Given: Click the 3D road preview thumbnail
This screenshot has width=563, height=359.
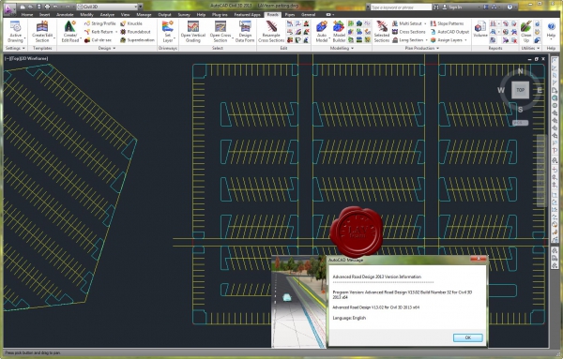Looking at the screenshot, I should 298,302.
